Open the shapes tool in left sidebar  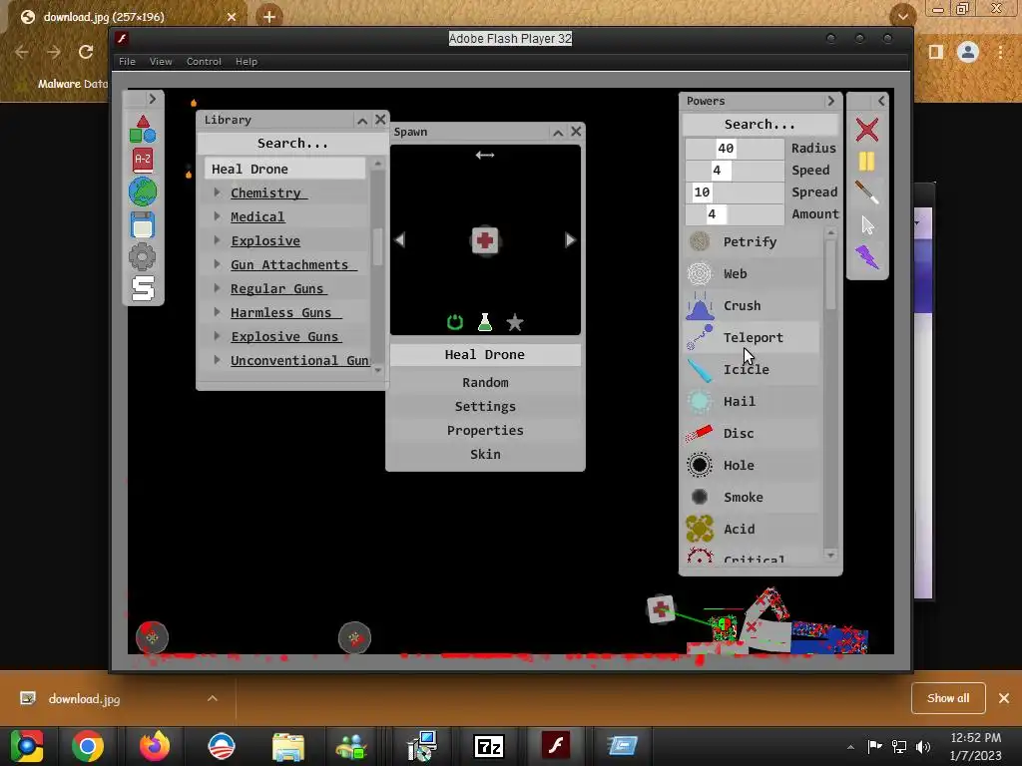pyautogui.click(x=142, y=129)
